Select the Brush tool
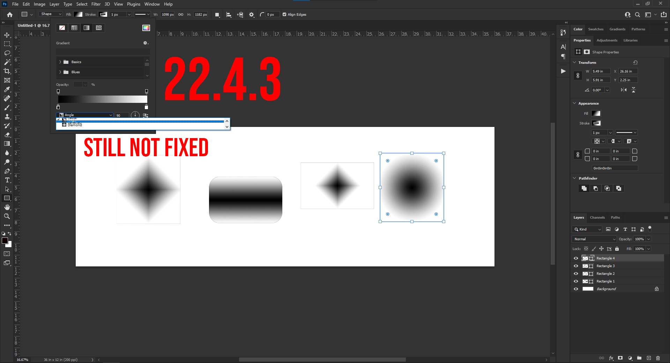The width and height of the screenshot is (670, 363). pos(7,107)
